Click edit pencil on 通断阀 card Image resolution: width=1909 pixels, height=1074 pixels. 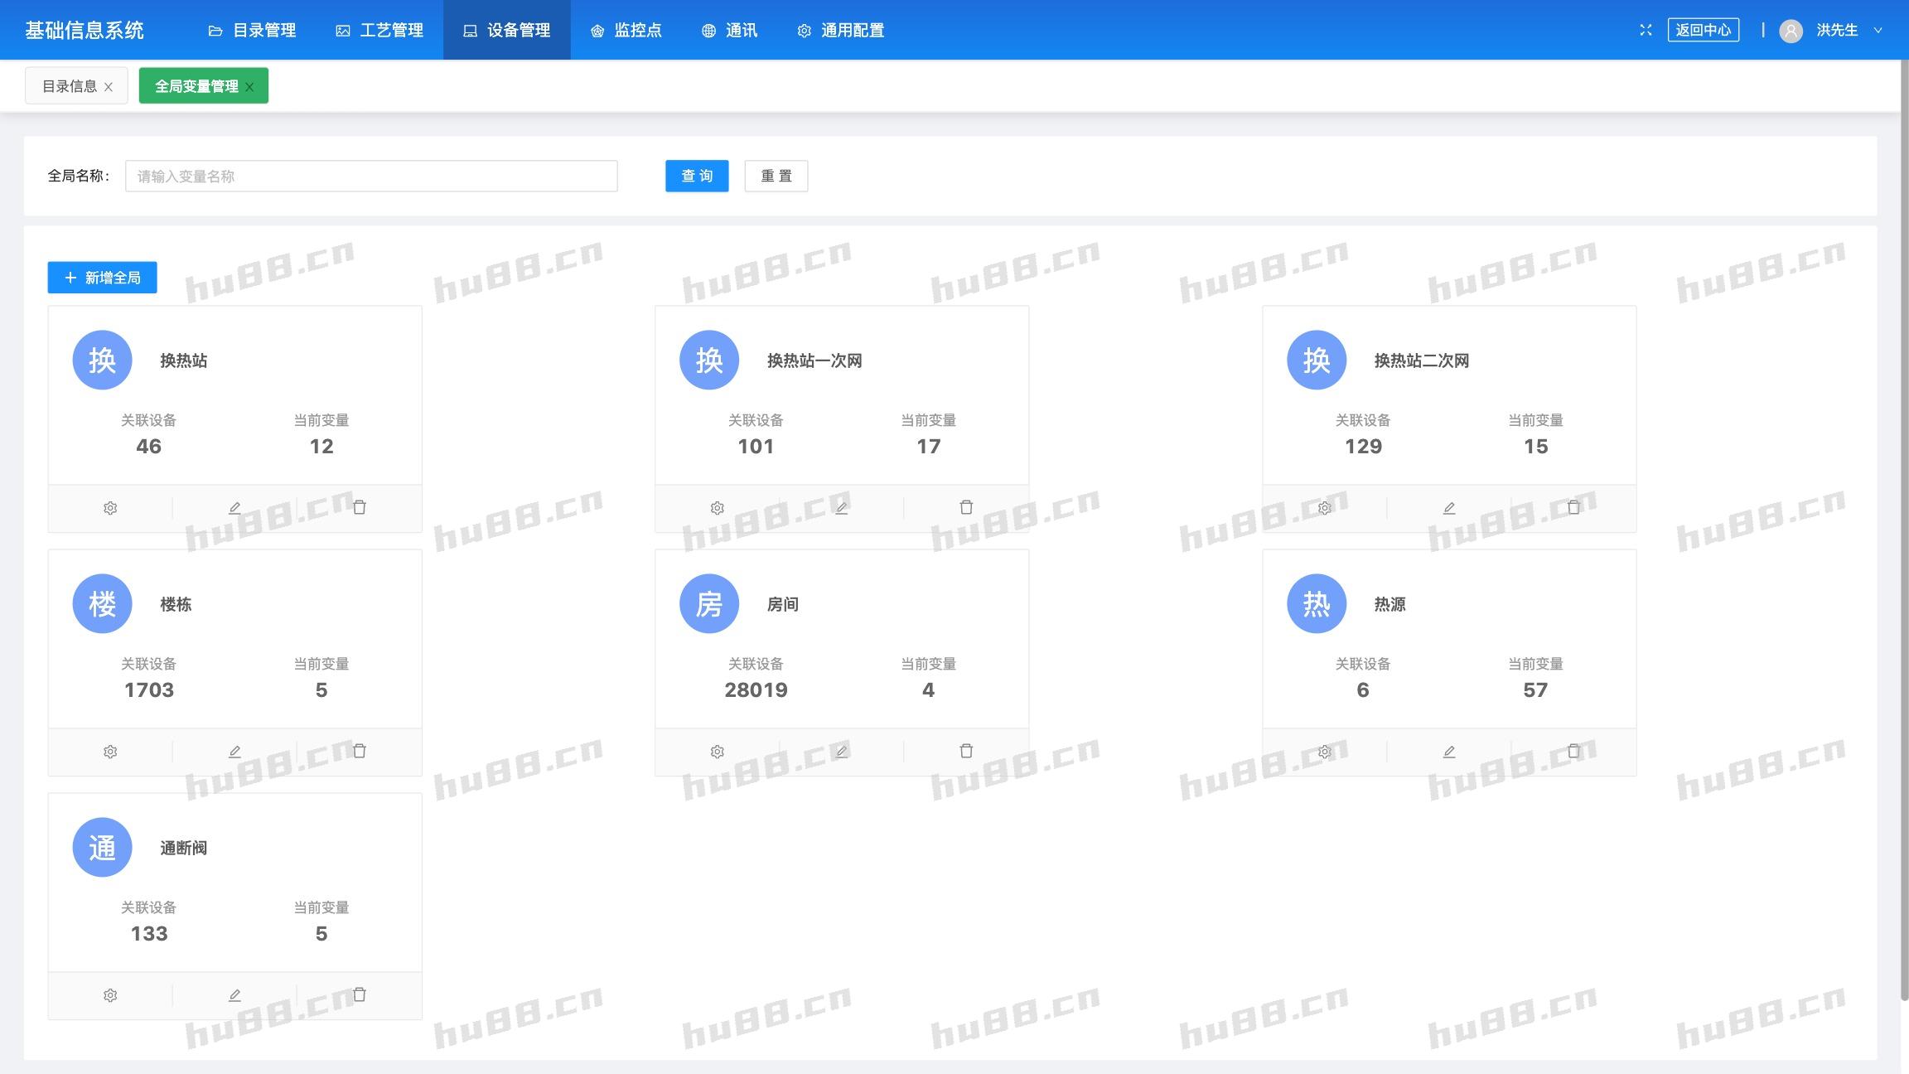pos(234,995)
